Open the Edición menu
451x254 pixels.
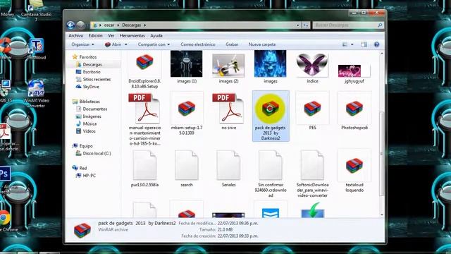click(96, 36)
